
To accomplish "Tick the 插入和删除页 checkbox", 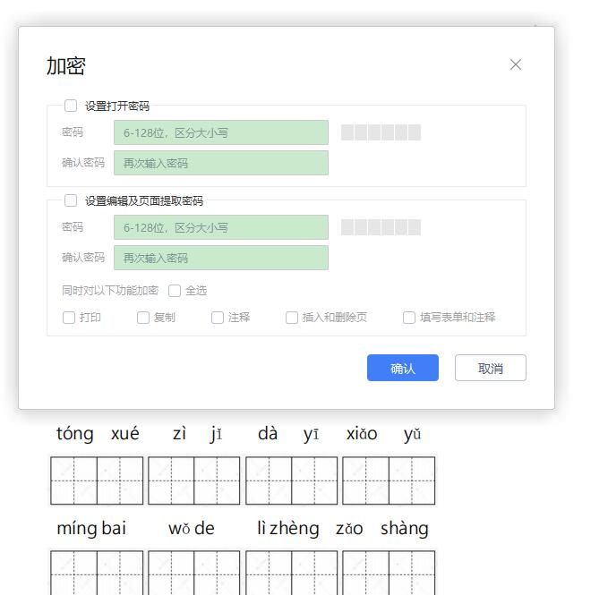I will pyautogui.click(x=292, y=318).
